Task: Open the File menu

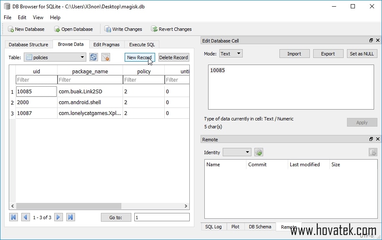Action: (8, 17)
